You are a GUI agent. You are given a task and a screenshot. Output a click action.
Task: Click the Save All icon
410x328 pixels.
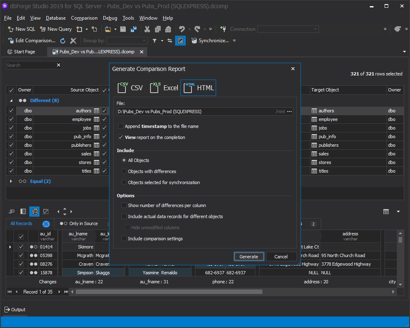[134, 29]
